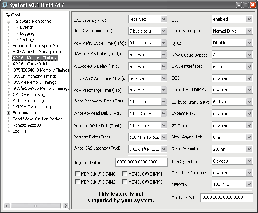The width and height of the screenshot is (258, 213).
Task: Tick the MEMCLK @ DIMM3 checkbox
Action: point(125,182)
